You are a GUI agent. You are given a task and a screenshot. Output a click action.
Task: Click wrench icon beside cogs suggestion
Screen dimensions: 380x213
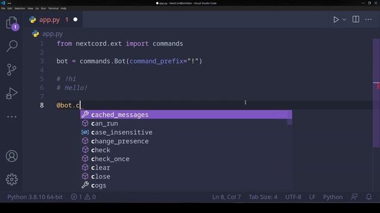[85, 185]
